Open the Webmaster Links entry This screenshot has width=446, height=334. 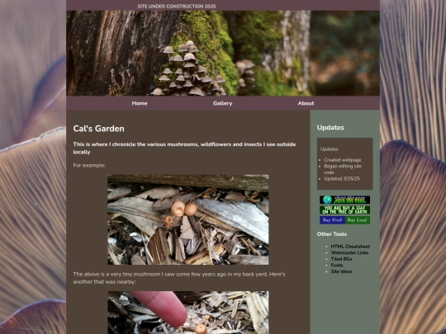coord(349,253)
